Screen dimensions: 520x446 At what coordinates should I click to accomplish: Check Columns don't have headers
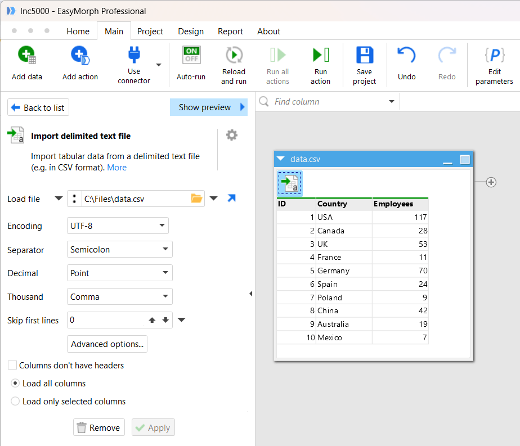[x=12, y=365]
